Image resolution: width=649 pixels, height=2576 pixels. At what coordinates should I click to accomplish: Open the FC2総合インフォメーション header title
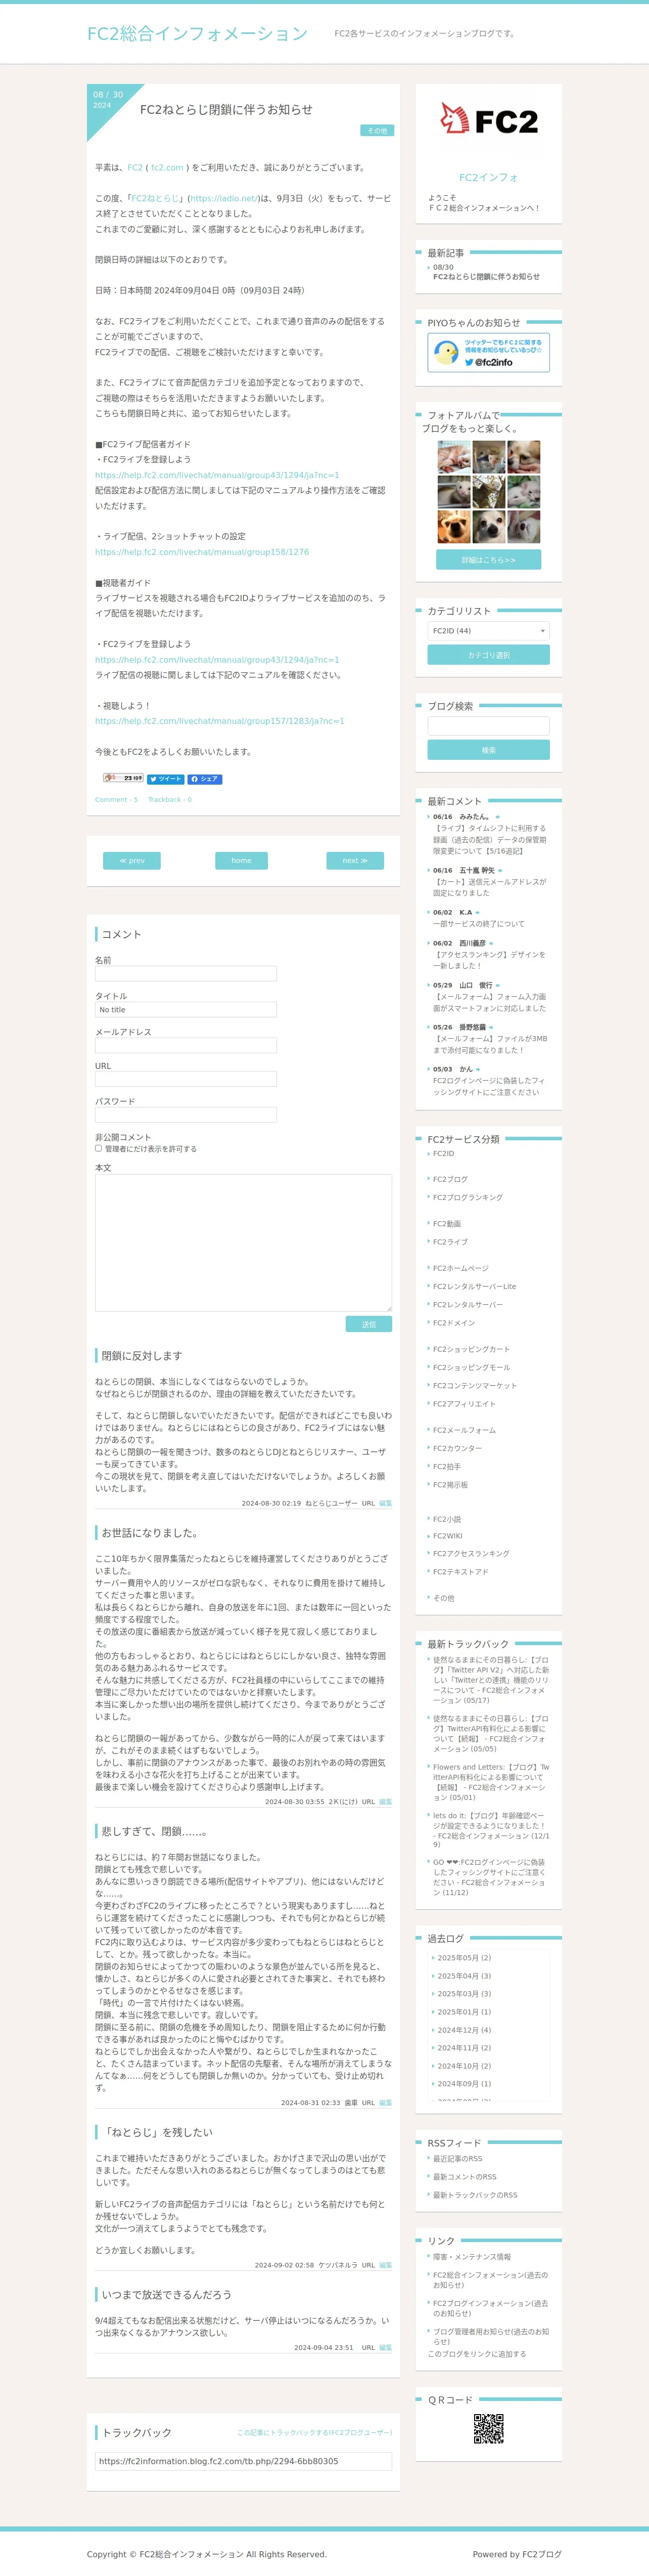[197, 34]
